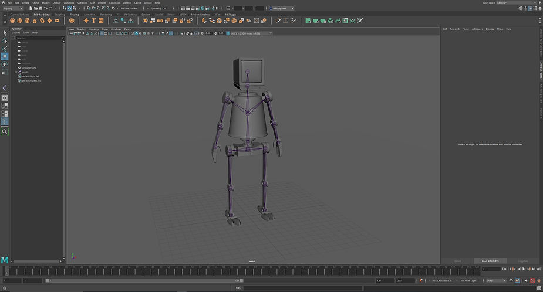Open the viewport Shading menu
This screenshot has width=543, height=292.
click(x=82, y=29)
